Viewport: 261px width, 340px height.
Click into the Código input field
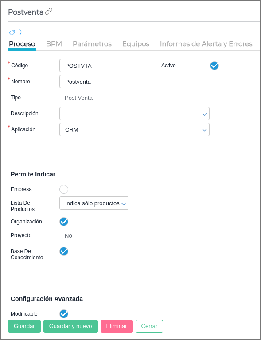click(x=104, y=66)
